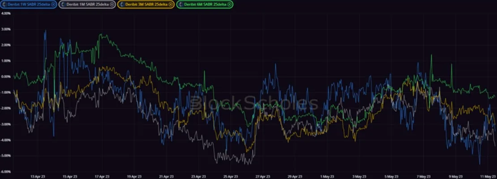Click the remove icon on Deribit 1M SABR chip

coord(111,4)
